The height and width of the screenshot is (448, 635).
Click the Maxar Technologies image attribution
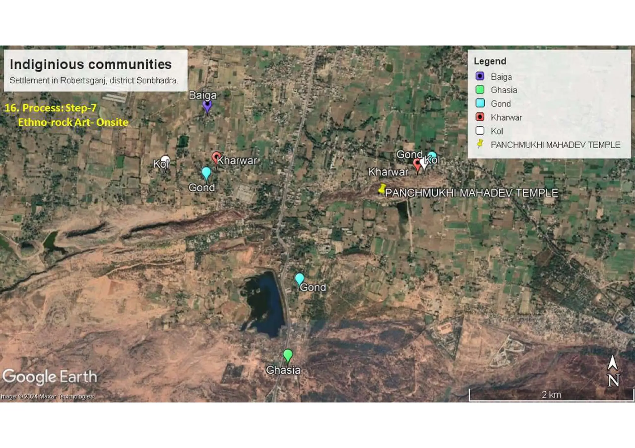tap(47, 397)
